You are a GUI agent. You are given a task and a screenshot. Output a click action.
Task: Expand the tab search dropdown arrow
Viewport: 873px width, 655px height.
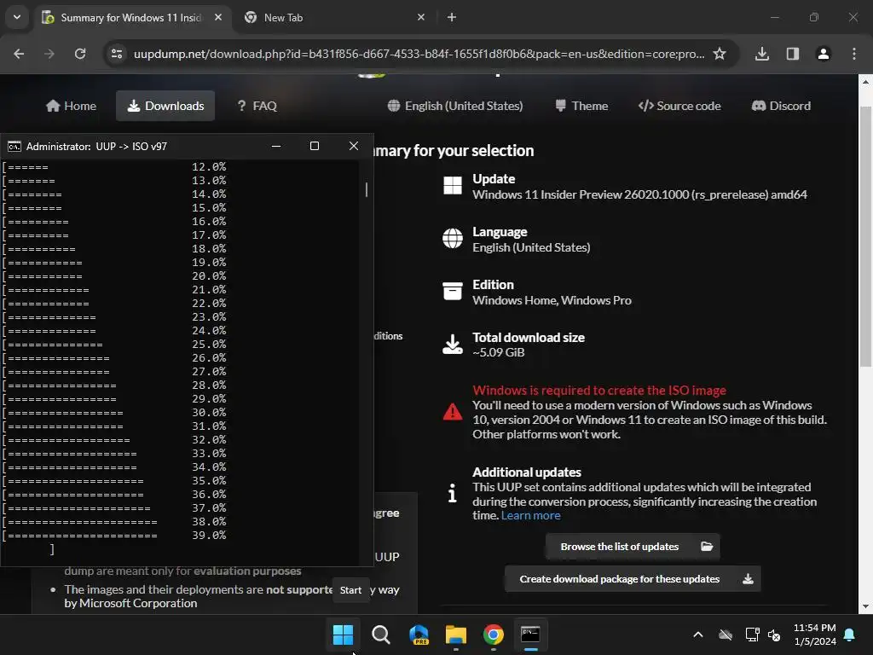click(17, 17)
